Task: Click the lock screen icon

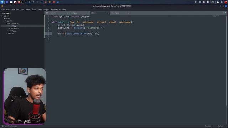Action: 218,2
